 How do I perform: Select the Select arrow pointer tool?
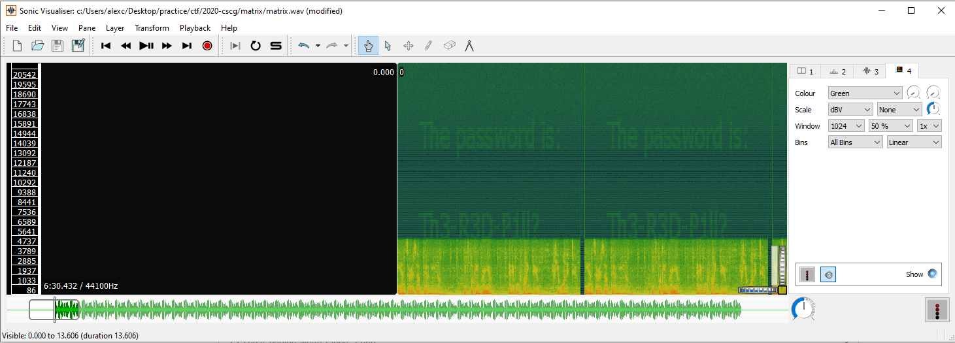pos(388,46)
